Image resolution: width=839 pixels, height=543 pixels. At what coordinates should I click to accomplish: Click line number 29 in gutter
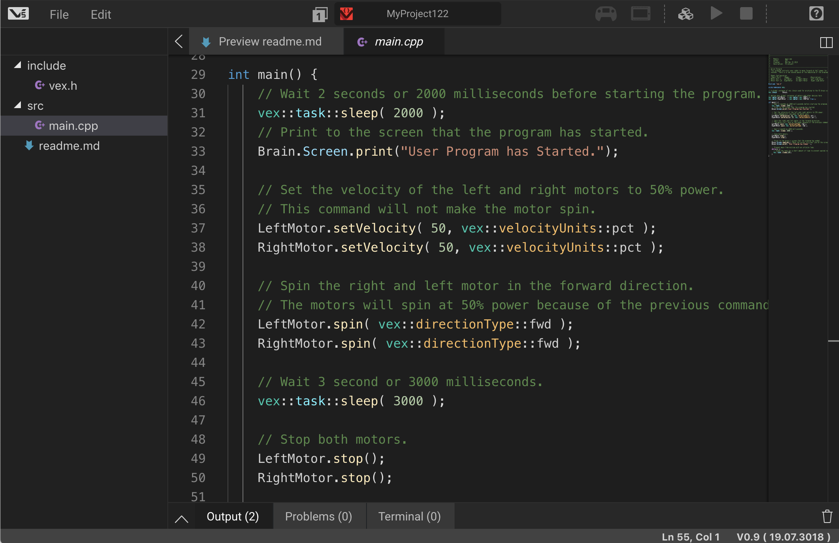click(198, 75)
